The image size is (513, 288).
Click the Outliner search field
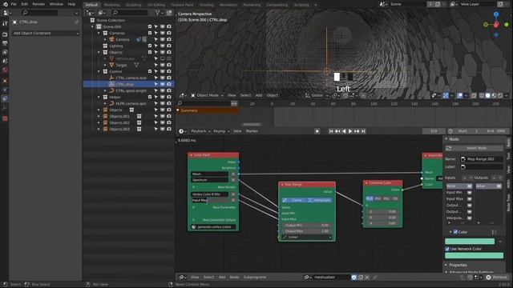[130, 13]
